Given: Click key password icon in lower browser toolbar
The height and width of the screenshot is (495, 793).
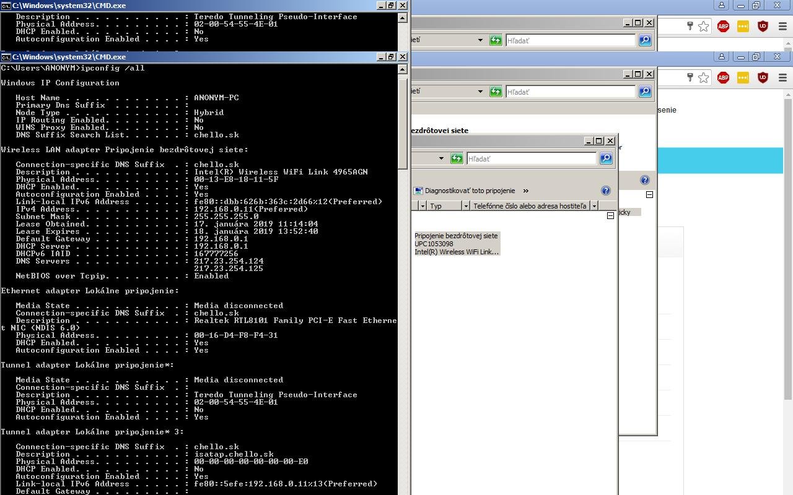Looking at the screenshot, I should [x=690, y=77].
